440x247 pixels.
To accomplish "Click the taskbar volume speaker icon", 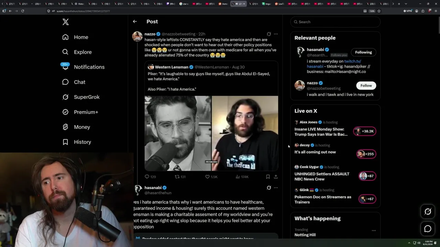I will pyautogui.click(x=419, y=243).
